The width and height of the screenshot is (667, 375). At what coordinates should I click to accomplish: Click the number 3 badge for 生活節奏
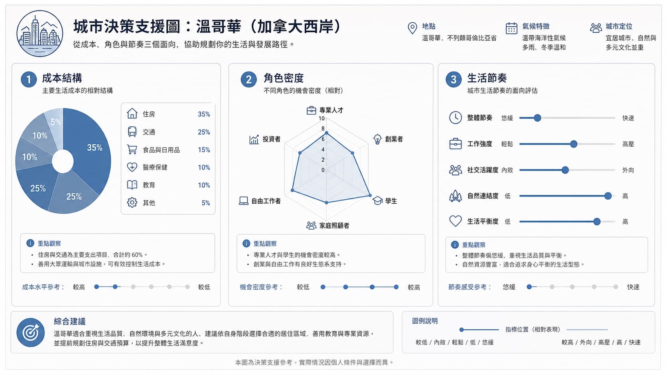pos(454,80)
